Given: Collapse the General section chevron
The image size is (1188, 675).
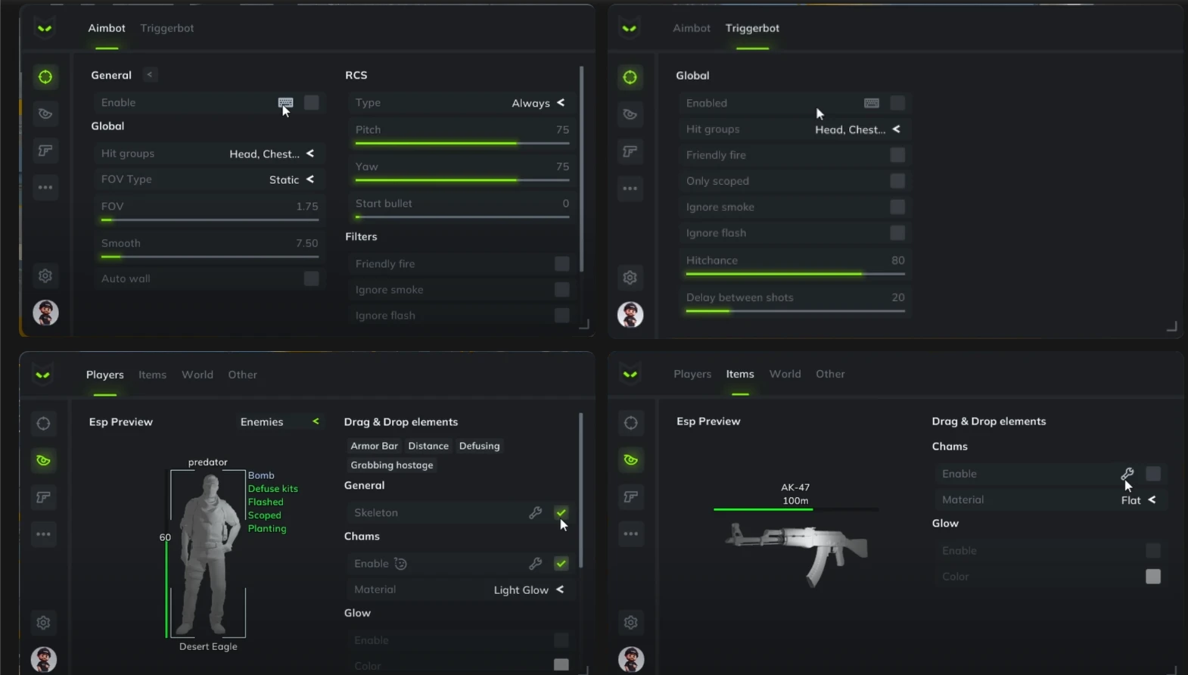Looking at the screenshot, I should (x=150, y=74).
